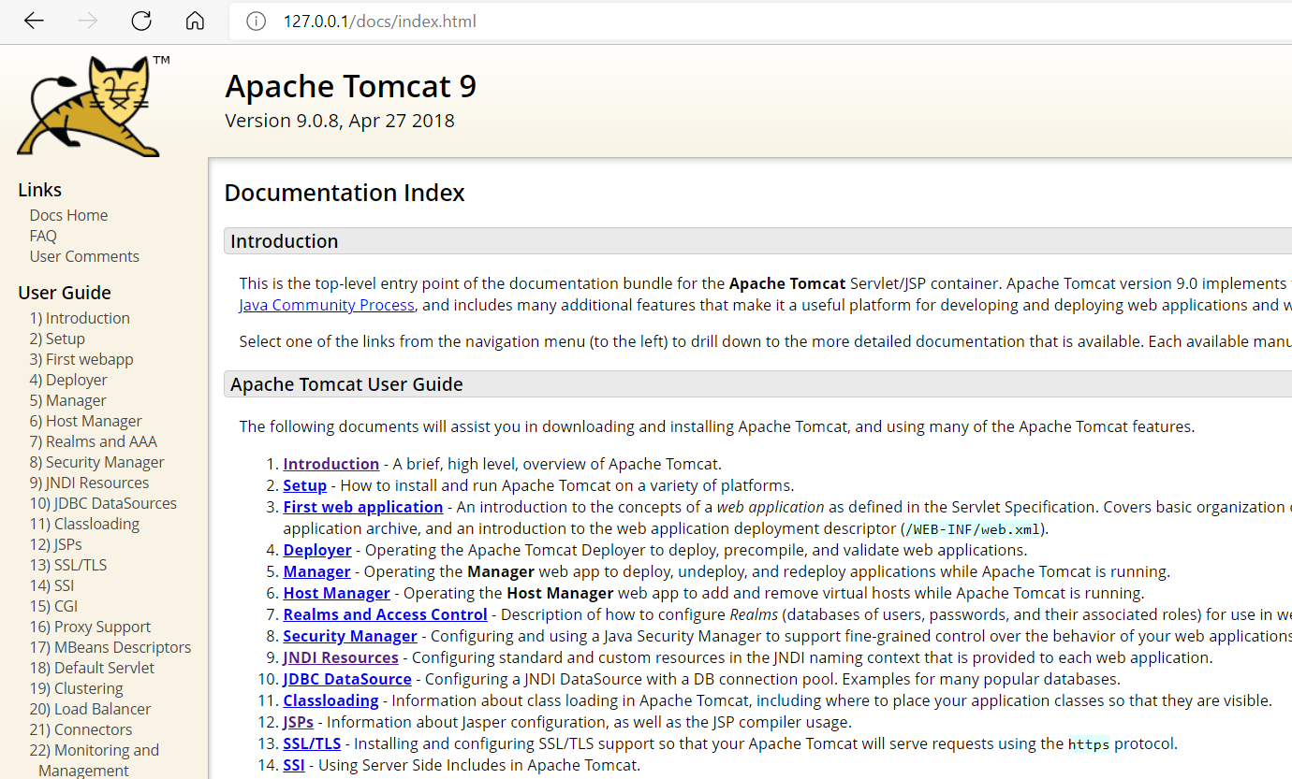The height and width of the screenshot is (779, 1292).
Task: Open sidebar item 7) Realms and AAA
Action: point(94,441)
